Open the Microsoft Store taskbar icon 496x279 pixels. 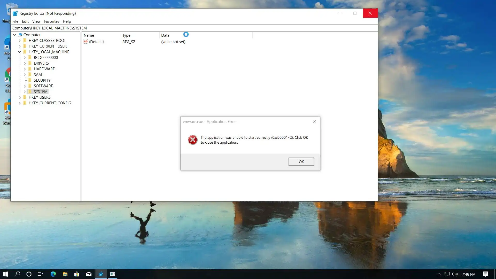point(77,274)
